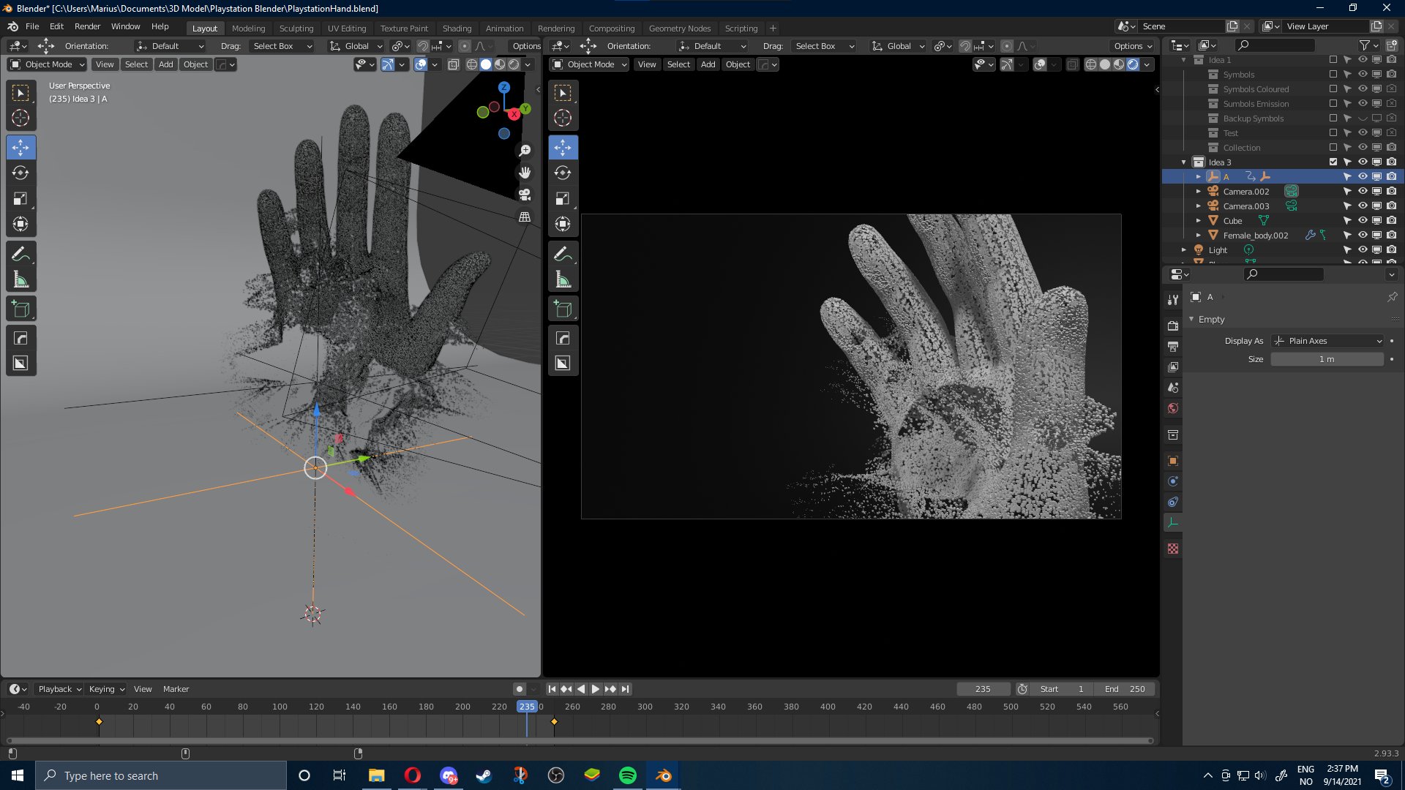The image size is (1405, 790).
Task: Adjust the empty Size field
Action: (1327, 359)
